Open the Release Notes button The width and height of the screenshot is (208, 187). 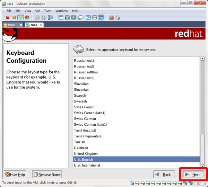47,175
